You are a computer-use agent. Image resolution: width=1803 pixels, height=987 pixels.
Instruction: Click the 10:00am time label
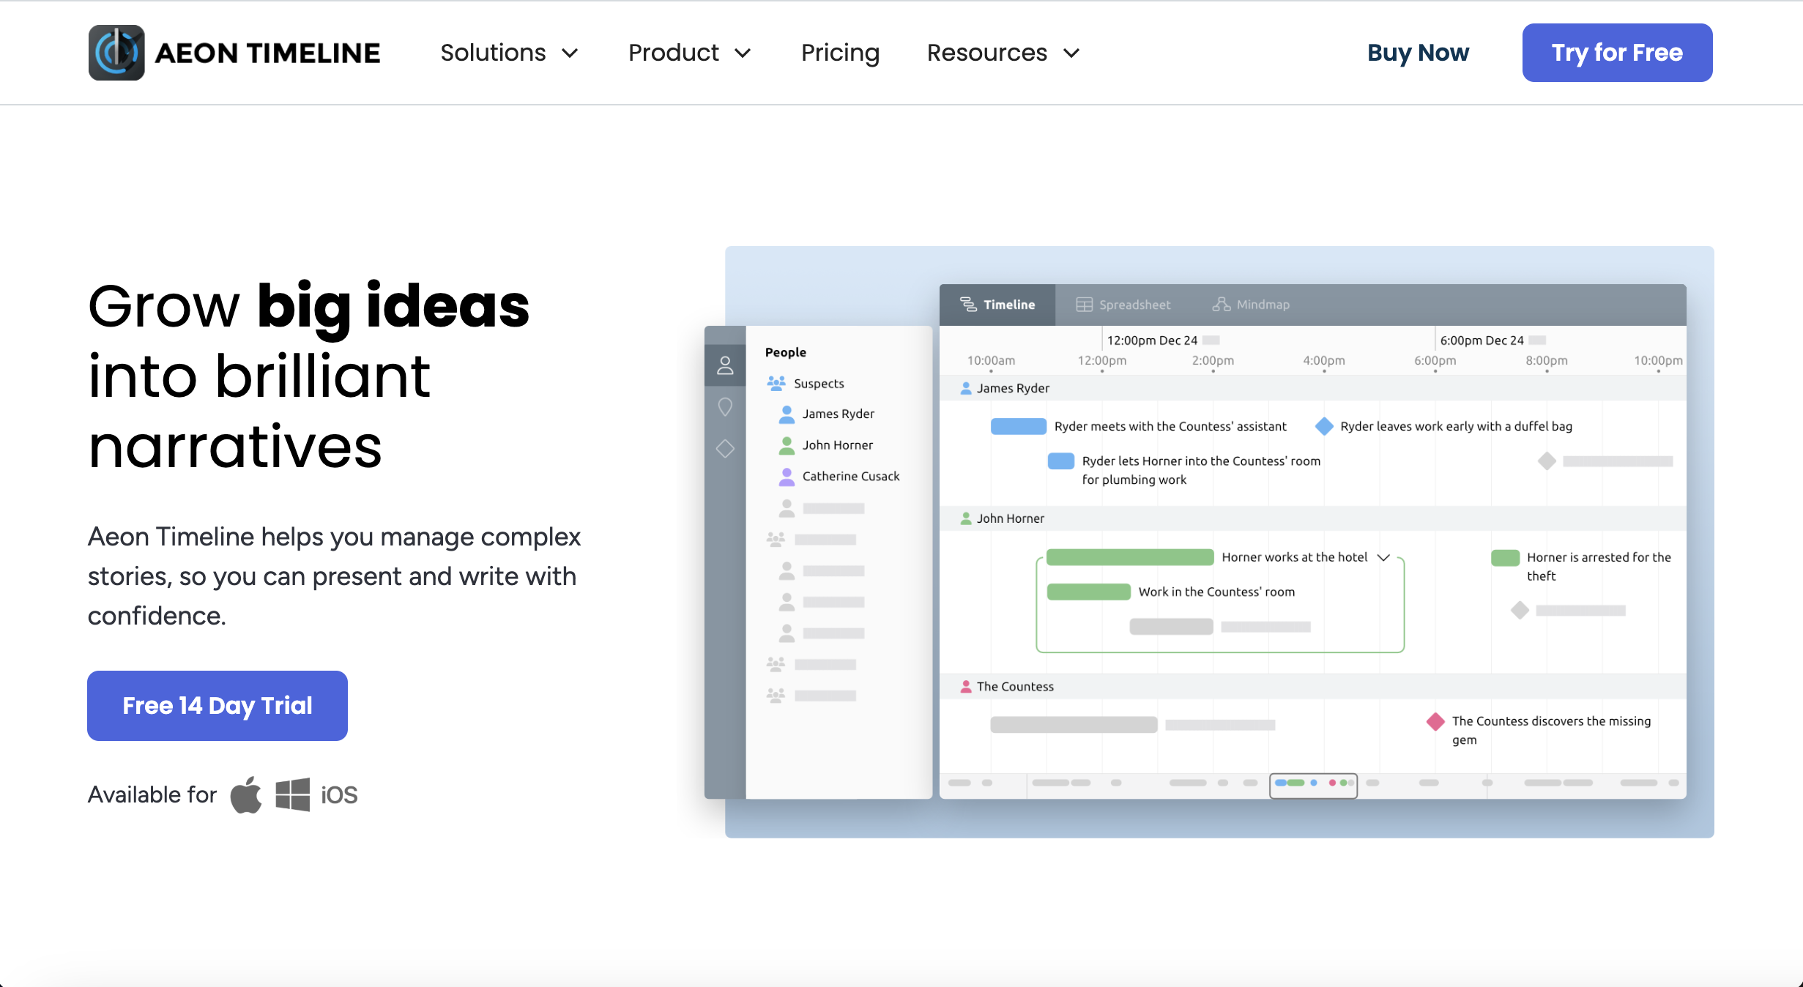pyautogui.click(x=991, y=360)
